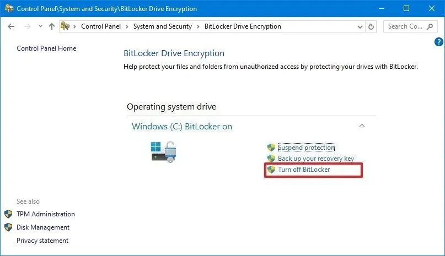Viewport: 445px width, 256px height.
Task: Expand the address bar history dropdown
Action: point(360,26)
